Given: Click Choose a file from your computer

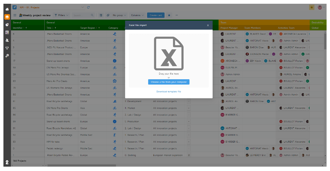Looking at the screenshot, I should point(169,82).
